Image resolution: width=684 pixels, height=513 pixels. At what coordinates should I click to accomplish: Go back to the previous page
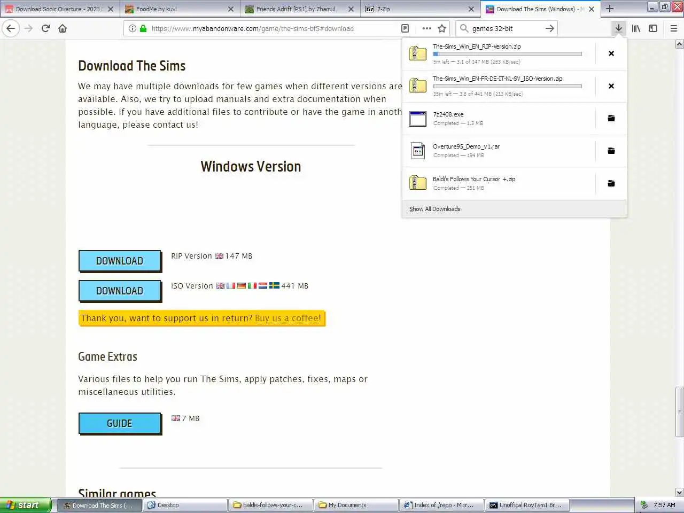[11, 28]
